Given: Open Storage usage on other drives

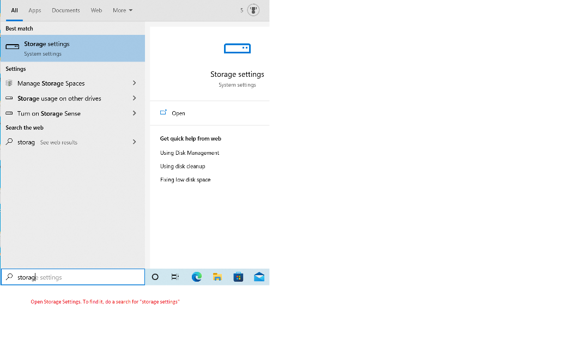Looking at the screenshot, I should click(72, 98).
